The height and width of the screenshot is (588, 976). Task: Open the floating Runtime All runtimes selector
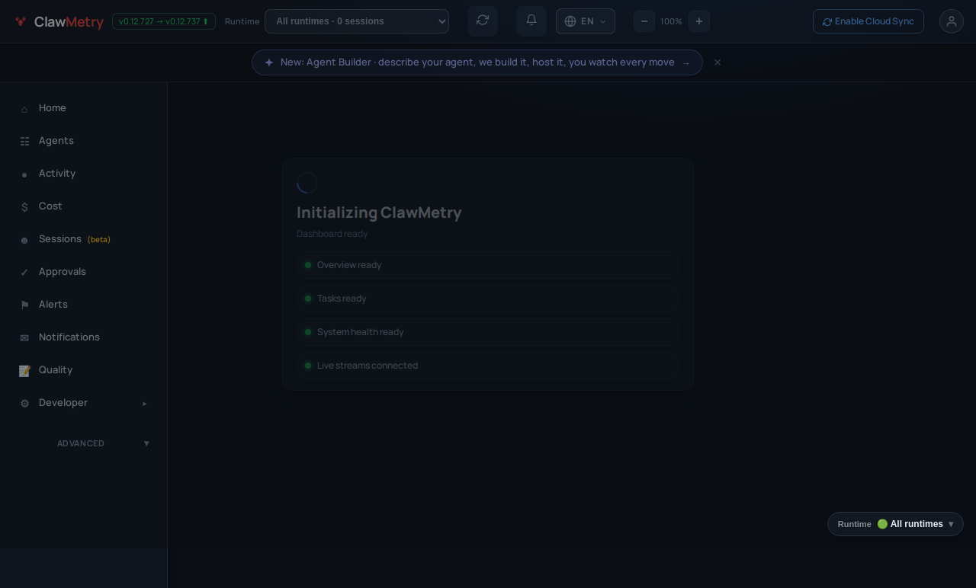click(895, 524)
